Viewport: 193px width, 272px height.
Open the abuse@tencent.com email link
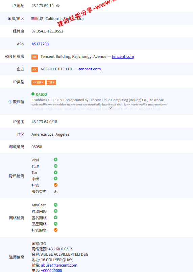click(x=59, y=265)
